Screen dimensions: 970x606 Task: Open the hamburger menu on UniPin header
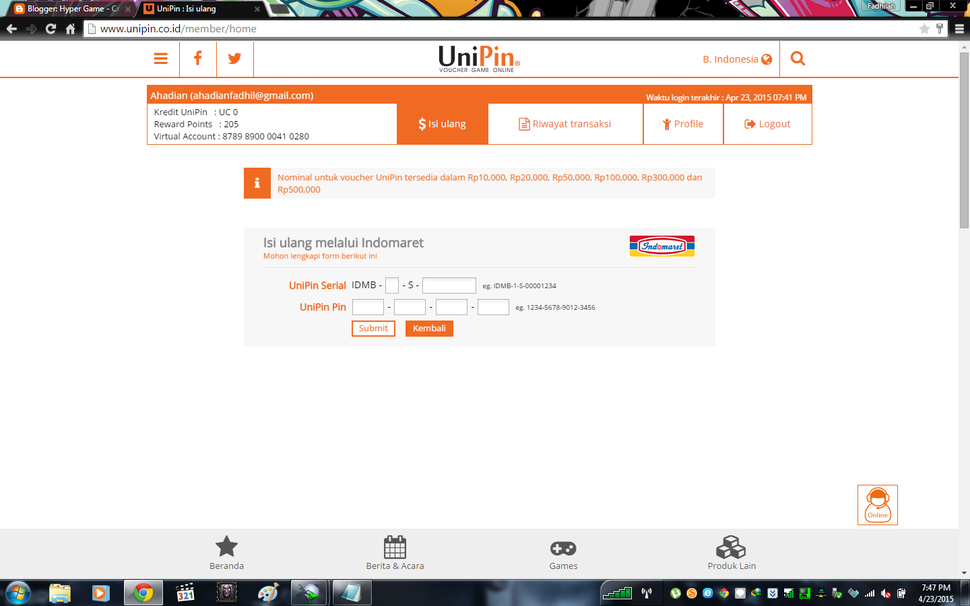tap(160, 59)
